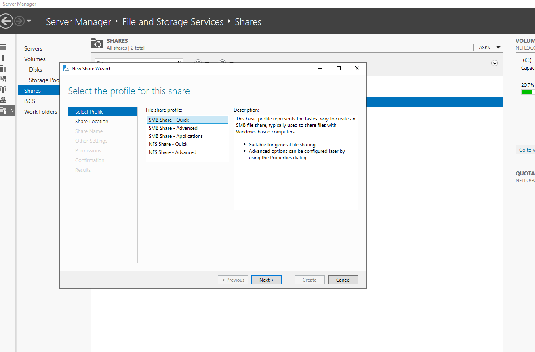Open the TASKS dropdown in Shares tile

click(x=488, y=47)
